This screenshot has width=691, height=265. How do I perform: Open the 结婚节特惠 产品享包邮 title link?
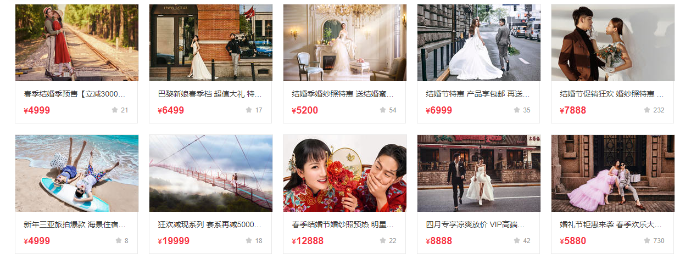coord(478,94)
